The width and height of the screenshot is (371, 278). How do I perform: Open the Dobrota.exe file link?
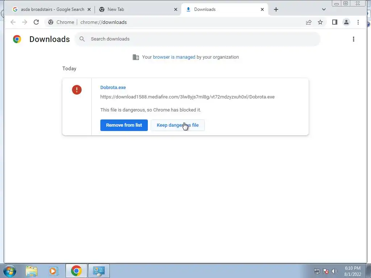point(113,88)
